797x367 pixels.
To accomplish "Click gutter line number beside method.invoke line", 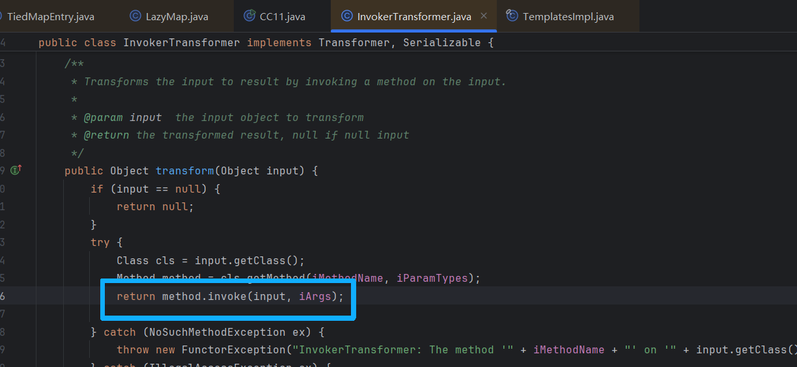I will 3,297.
